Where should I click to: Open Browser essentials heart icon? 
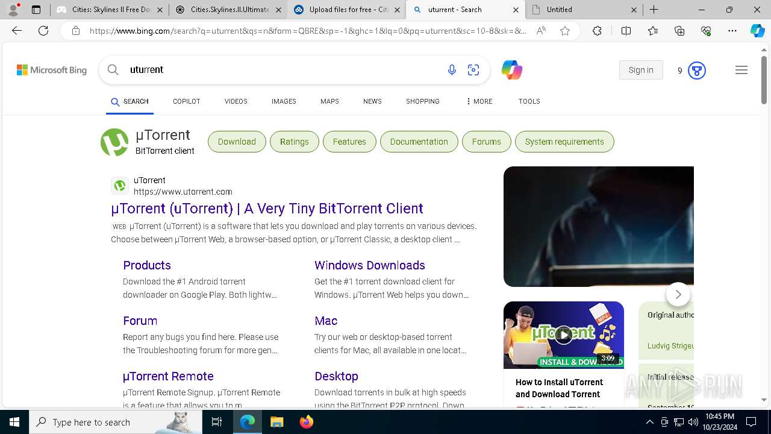(706, 31)
